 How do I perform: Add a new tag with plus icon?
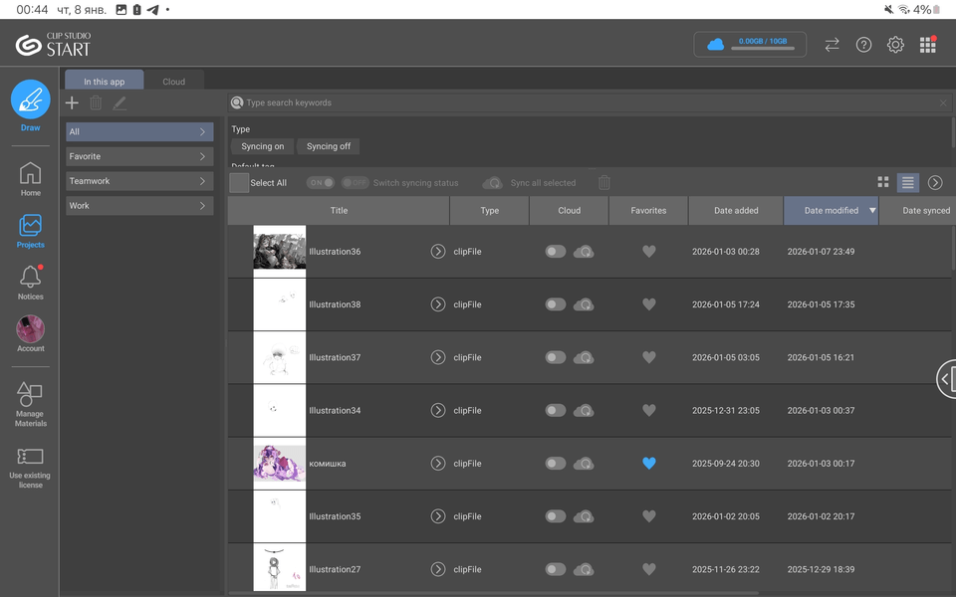tap(72, 102)
